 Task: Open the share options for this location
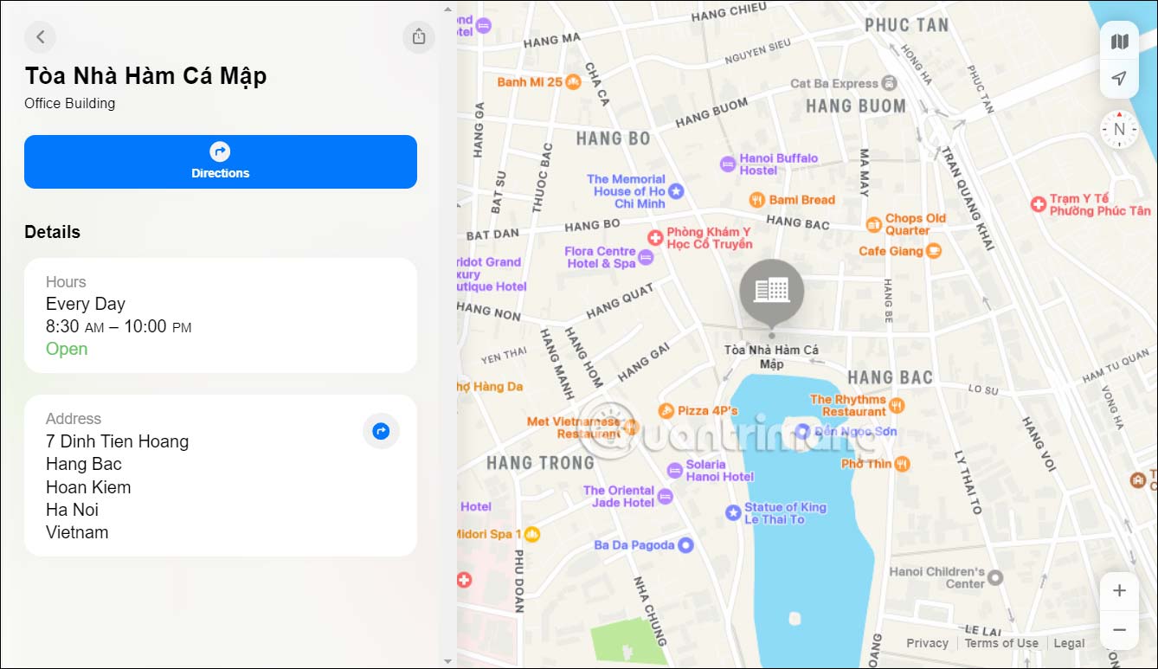(x=418, y=37)
